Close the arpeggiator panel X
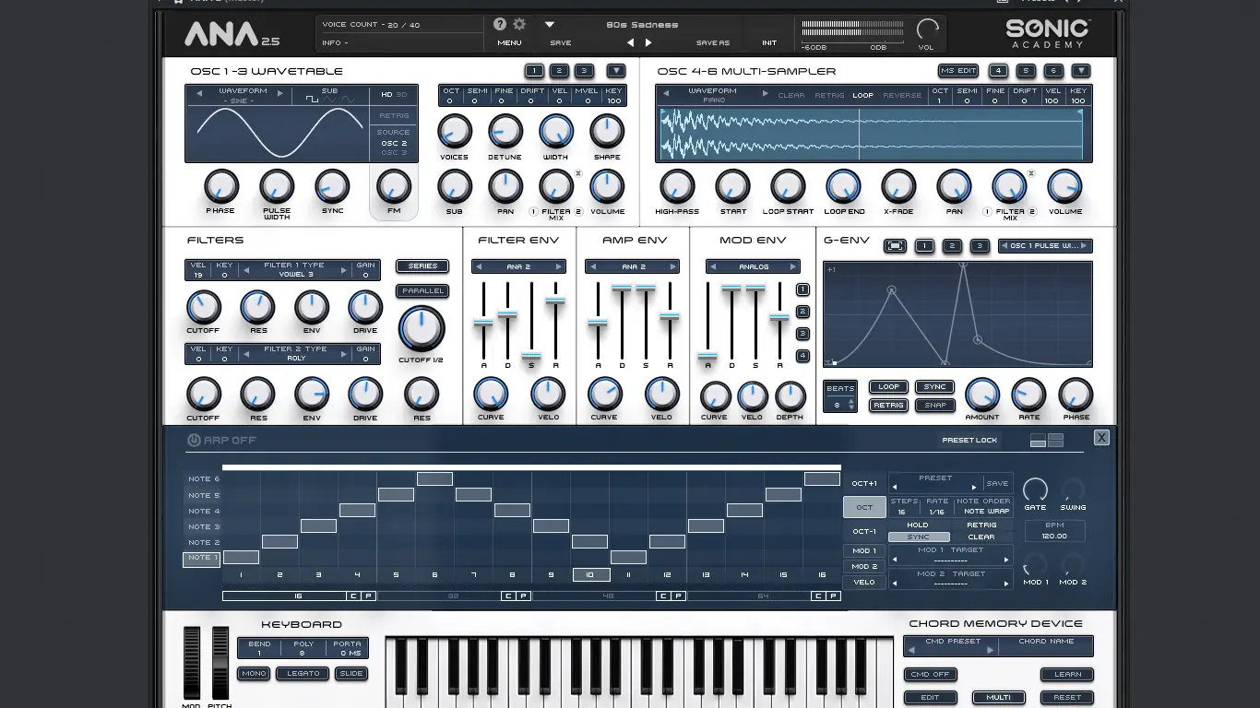Image resolution: width=1260 pixels, height=708 pixels. [x=1101, y=438]
